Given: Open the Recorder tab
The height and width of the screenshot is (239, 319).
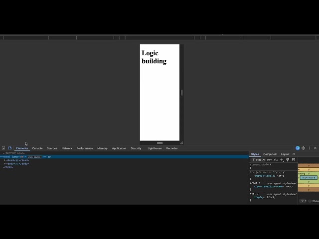Looking at the screenshot, I should point(172,148).
